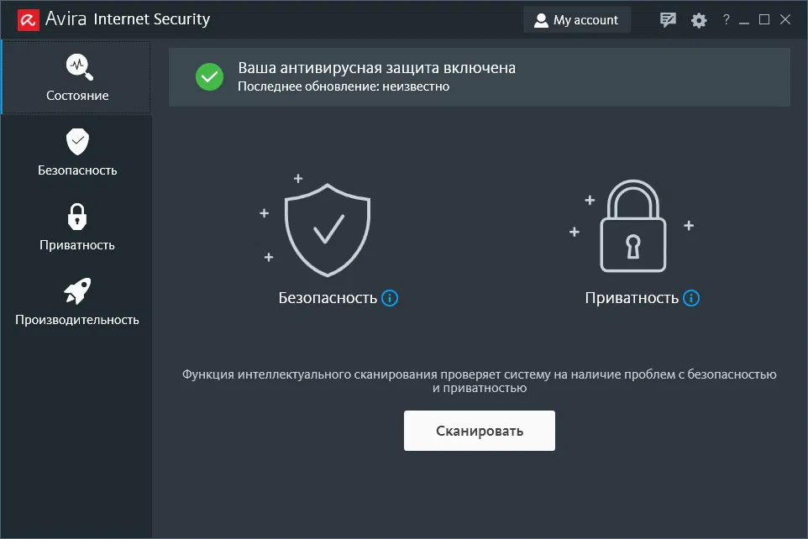Open the Безопасность sidebar section
The image size is (808, 539).
77,153
